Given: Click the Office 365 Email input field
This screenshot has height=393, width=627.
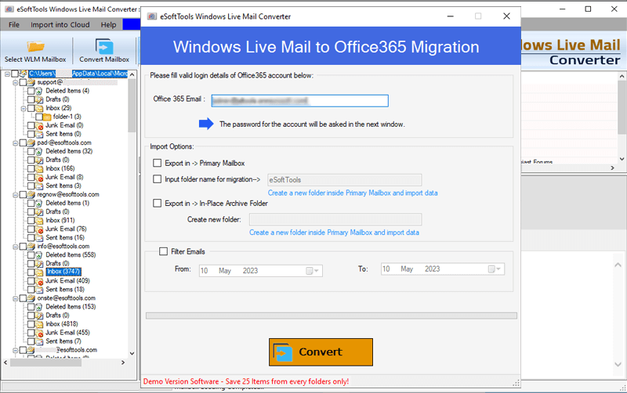Looking at the screenshot, I should (299, 101).
